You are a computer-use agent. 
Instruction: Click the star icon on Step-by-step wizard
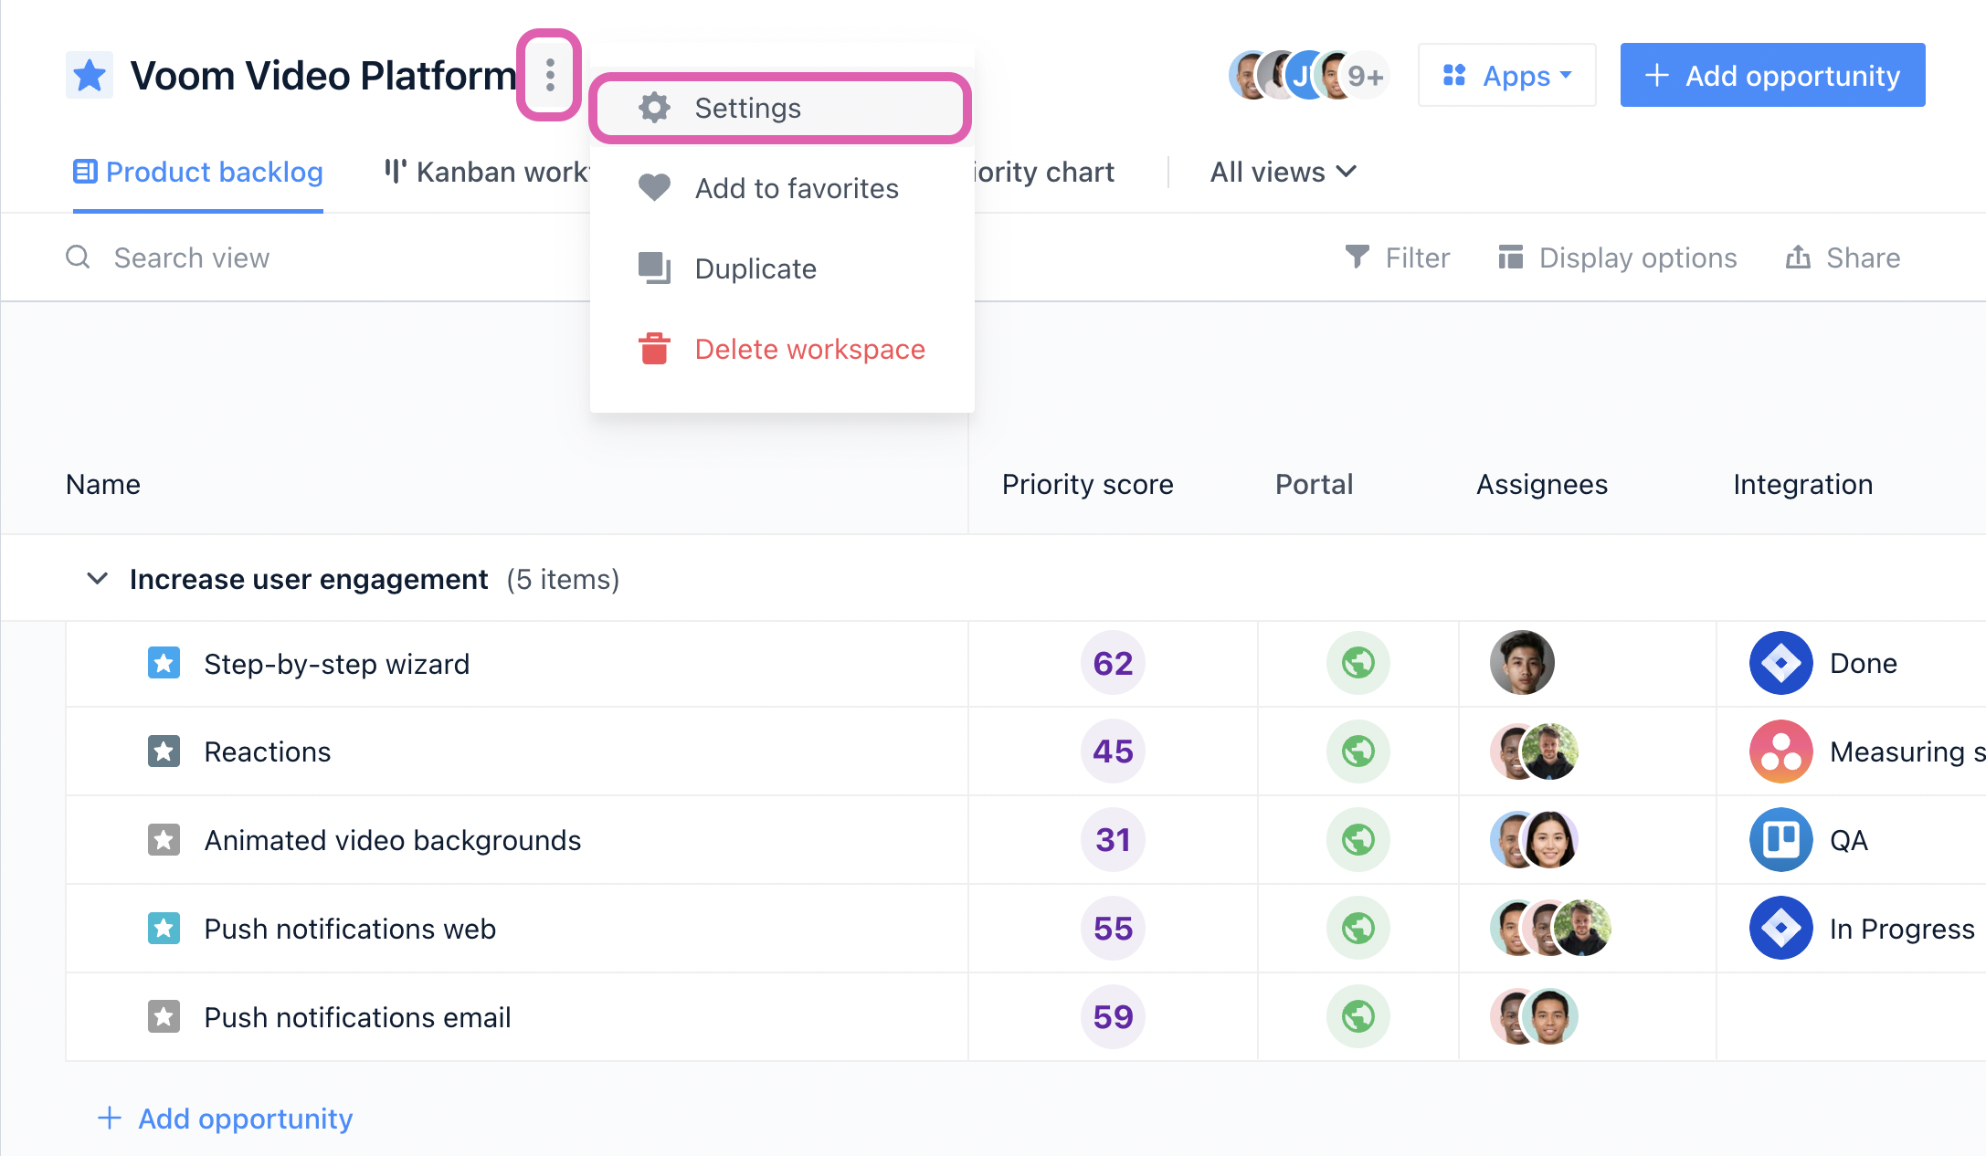(164, 663)
